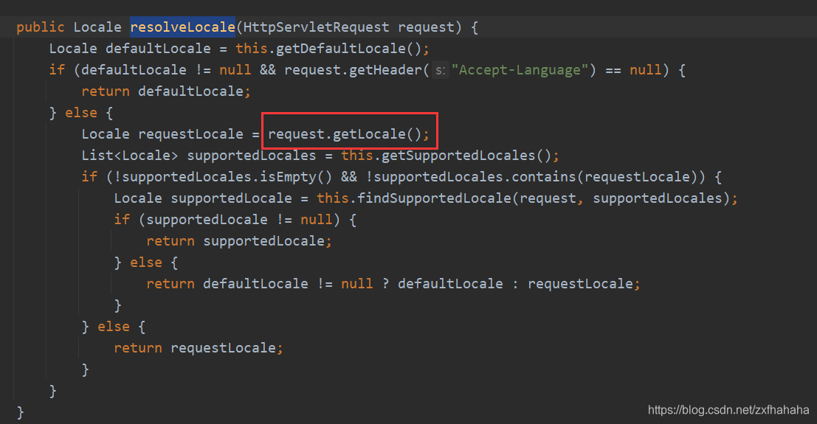Viewport: 817px width, 424px height.
Task: Click the contains(requestLocale) call
Action: tap(607, 176)
